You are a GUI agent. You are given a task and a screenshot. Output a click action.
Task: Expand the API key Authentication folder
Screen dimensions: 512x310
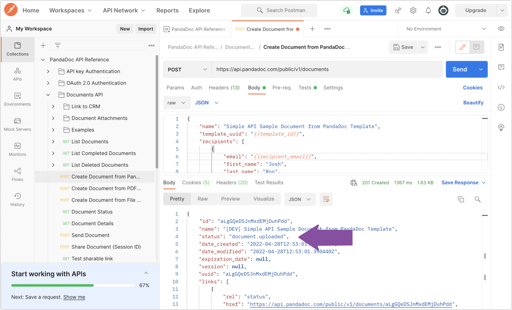click(x=48, y=71)
